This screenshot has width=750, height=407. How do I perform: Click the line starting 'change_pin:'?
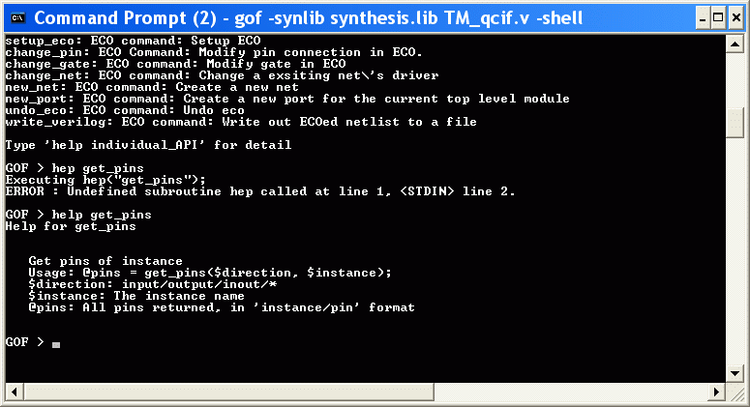click(214, 52)
